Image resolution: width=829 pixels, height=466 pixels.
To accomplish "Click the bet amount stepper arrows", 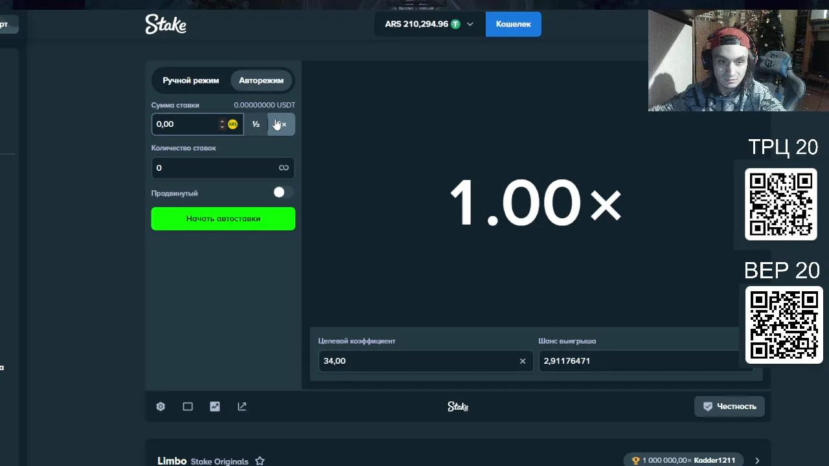I will click(222, 124).
